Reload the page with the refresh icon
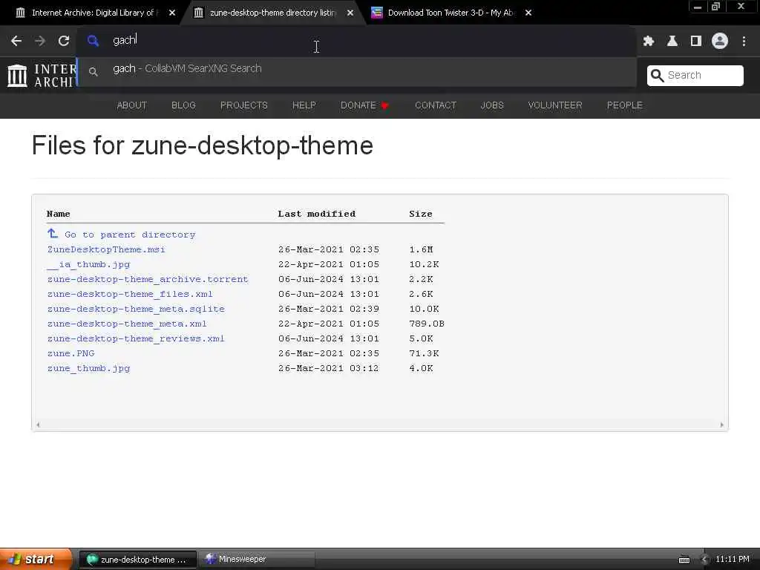Screen dimensions: 760x570 tap(64, 42)
